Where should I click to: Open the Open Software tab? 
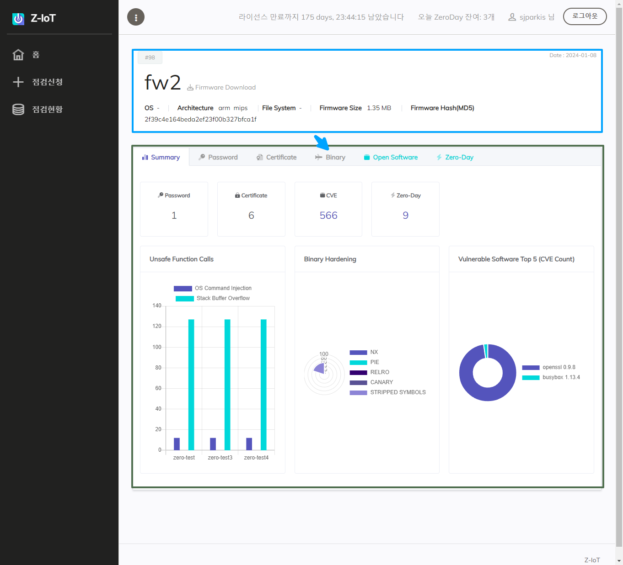(x=391, y=157)
